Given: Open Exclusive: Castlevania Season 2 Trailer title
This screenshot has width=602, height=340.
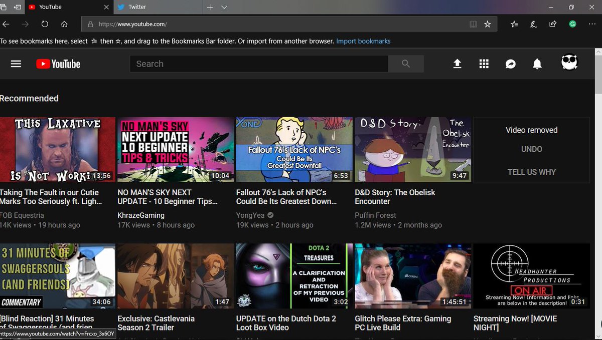Looking at the screenshot, I should [x=156, y=323].
